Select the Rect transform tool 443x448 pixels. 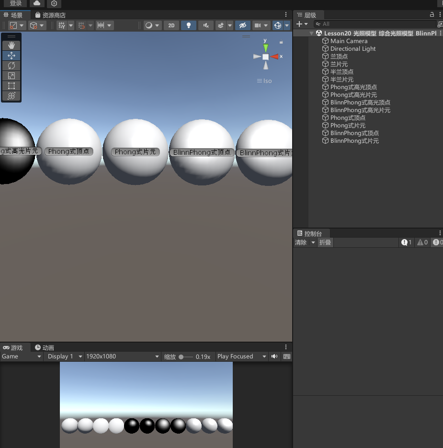11,86
